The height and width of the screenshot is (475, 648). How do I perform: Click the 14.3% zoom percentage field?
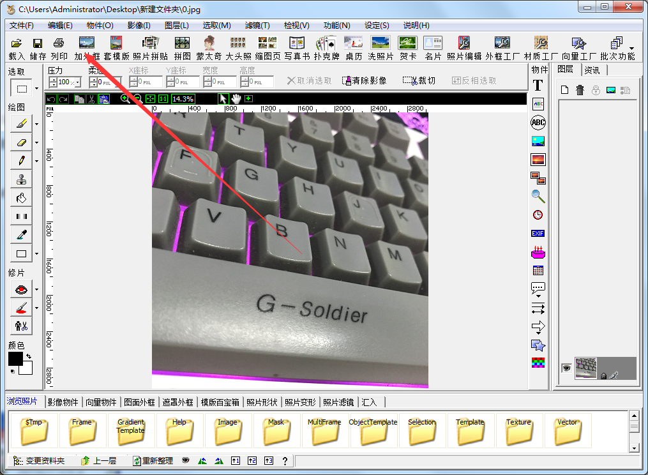click(x=183, y=99)
